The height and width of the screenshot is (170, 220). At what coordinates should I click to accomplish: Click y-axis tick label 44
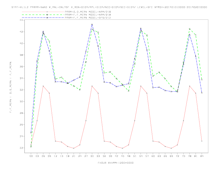pos(21,20)
